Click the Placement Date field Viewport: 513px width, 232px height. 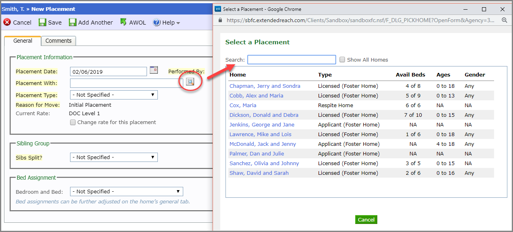pos(108,72)
